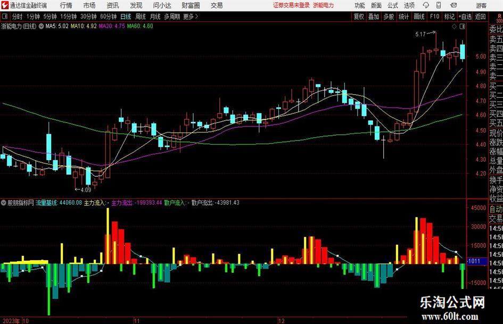
Task: Open the 选项 menu
Action: pyautogui.click(x=409, y=5)
